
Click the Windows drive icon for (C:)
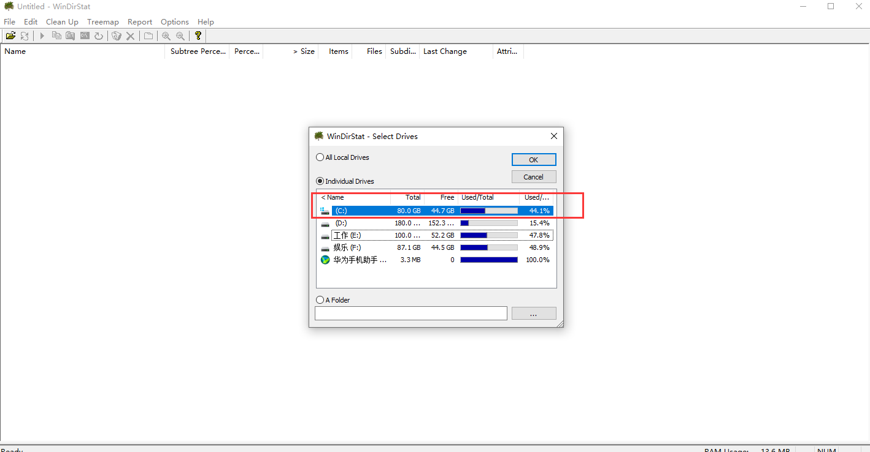(325, 211)
